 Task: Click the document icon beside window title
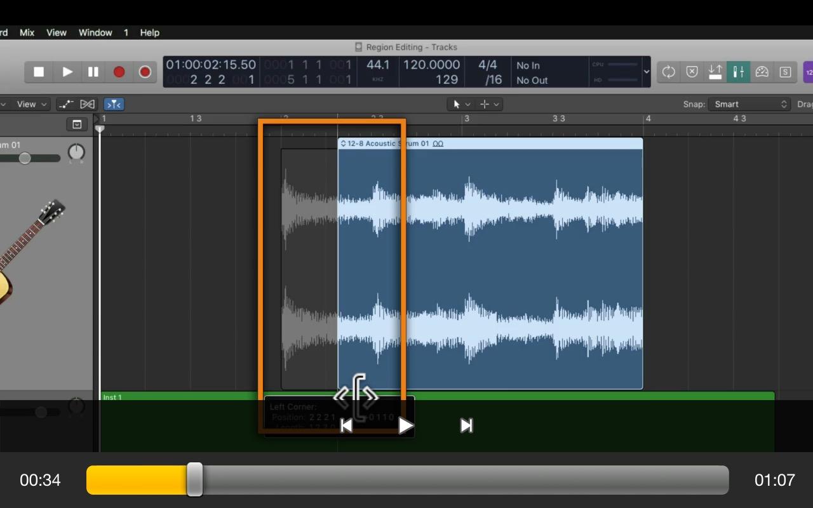[358, 47]
